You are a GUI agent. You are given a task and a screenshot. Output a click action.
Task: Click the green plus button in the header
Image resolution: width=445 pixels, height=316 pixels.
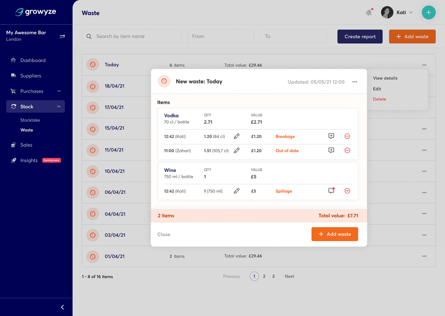coord(428,12)
